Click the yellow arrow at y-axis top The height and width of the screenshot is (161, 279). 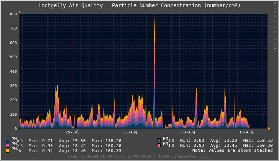click(x=20, y=12)
